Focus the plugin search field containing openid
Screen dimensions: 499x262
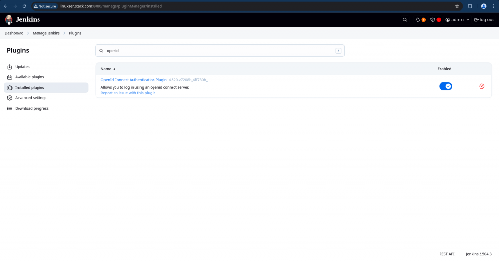coord(220,51)
